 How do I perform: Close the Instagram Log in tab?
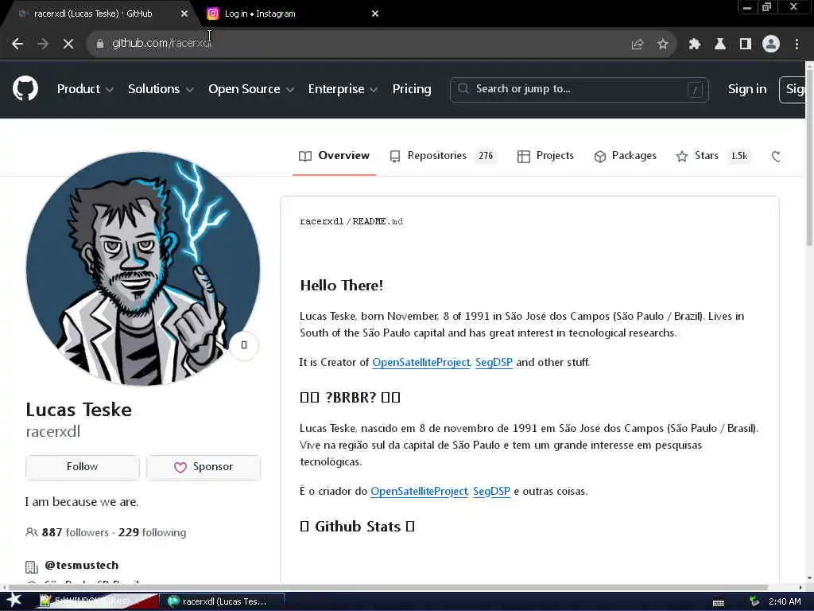click(375, 14)
